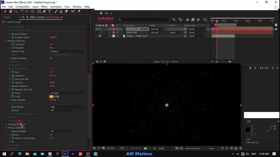
Task: Open the Composition menu
Action: tap(22, 7)
